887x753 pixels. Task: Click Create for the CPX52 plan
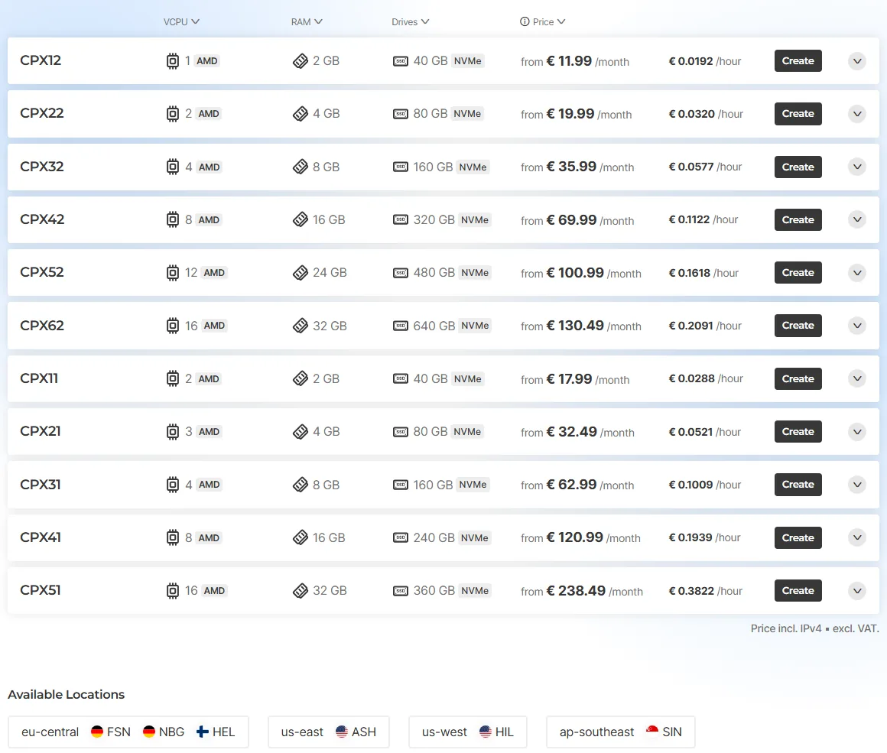coord(798,273)
